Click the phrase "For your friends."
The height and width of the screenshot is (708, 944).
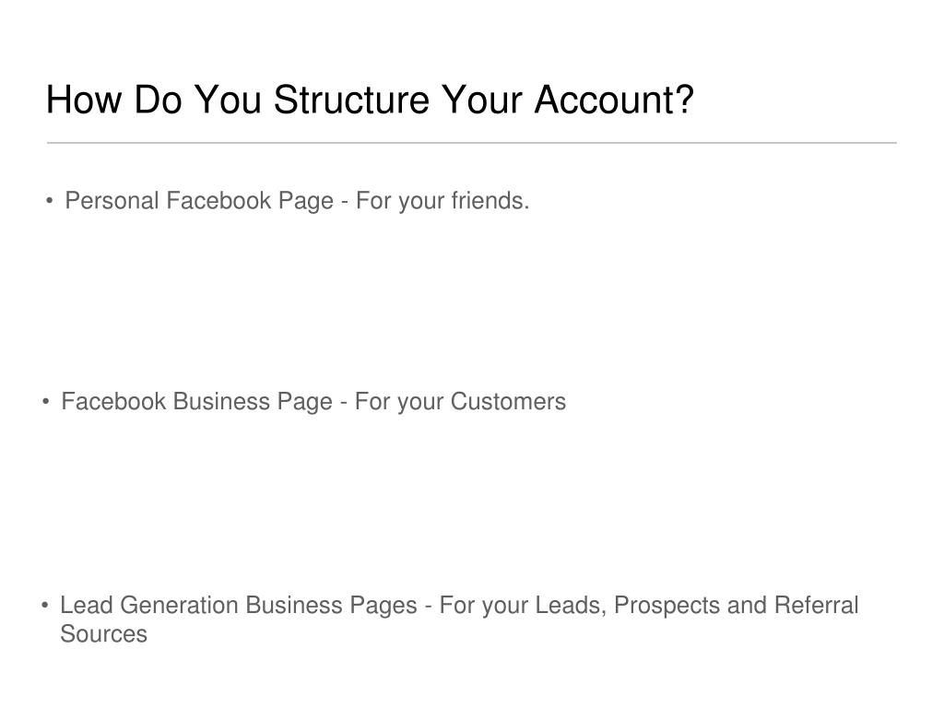click(x=442, y=201)
